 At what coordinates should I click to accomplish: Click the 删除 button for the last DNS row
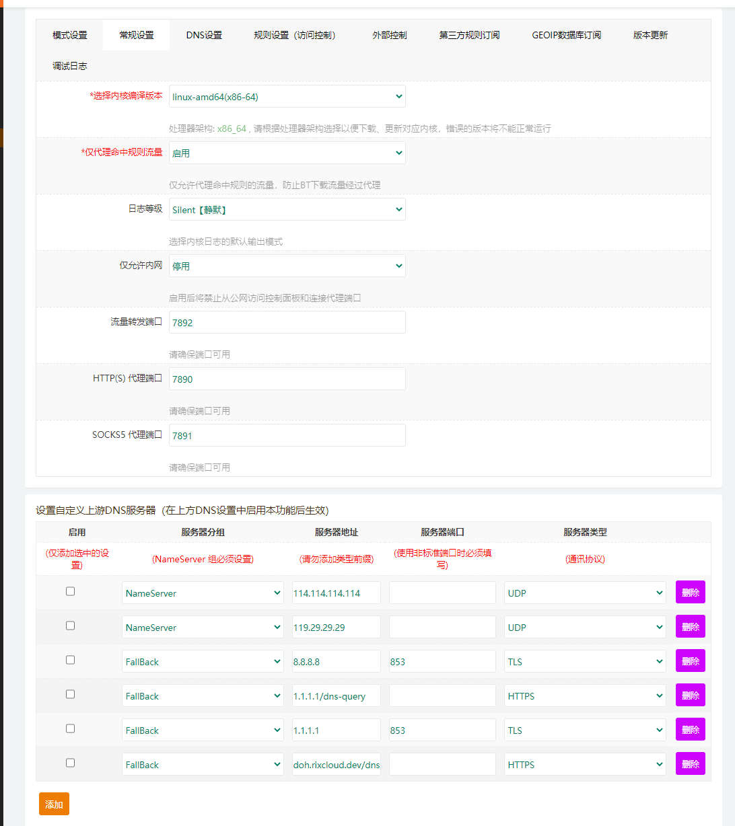tap(690, 763)
